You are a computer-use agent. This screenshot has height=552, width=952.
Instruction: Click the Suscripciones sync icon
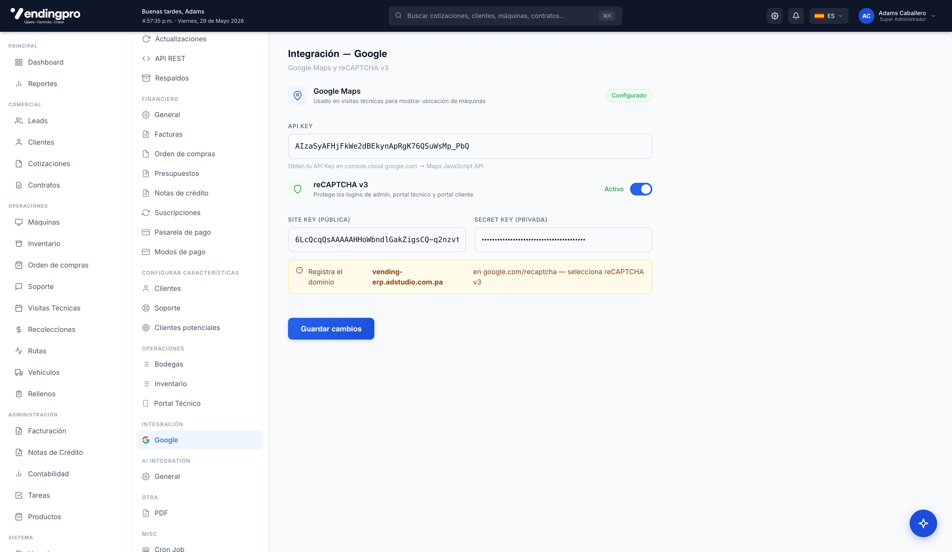click(x=146, y=212)
